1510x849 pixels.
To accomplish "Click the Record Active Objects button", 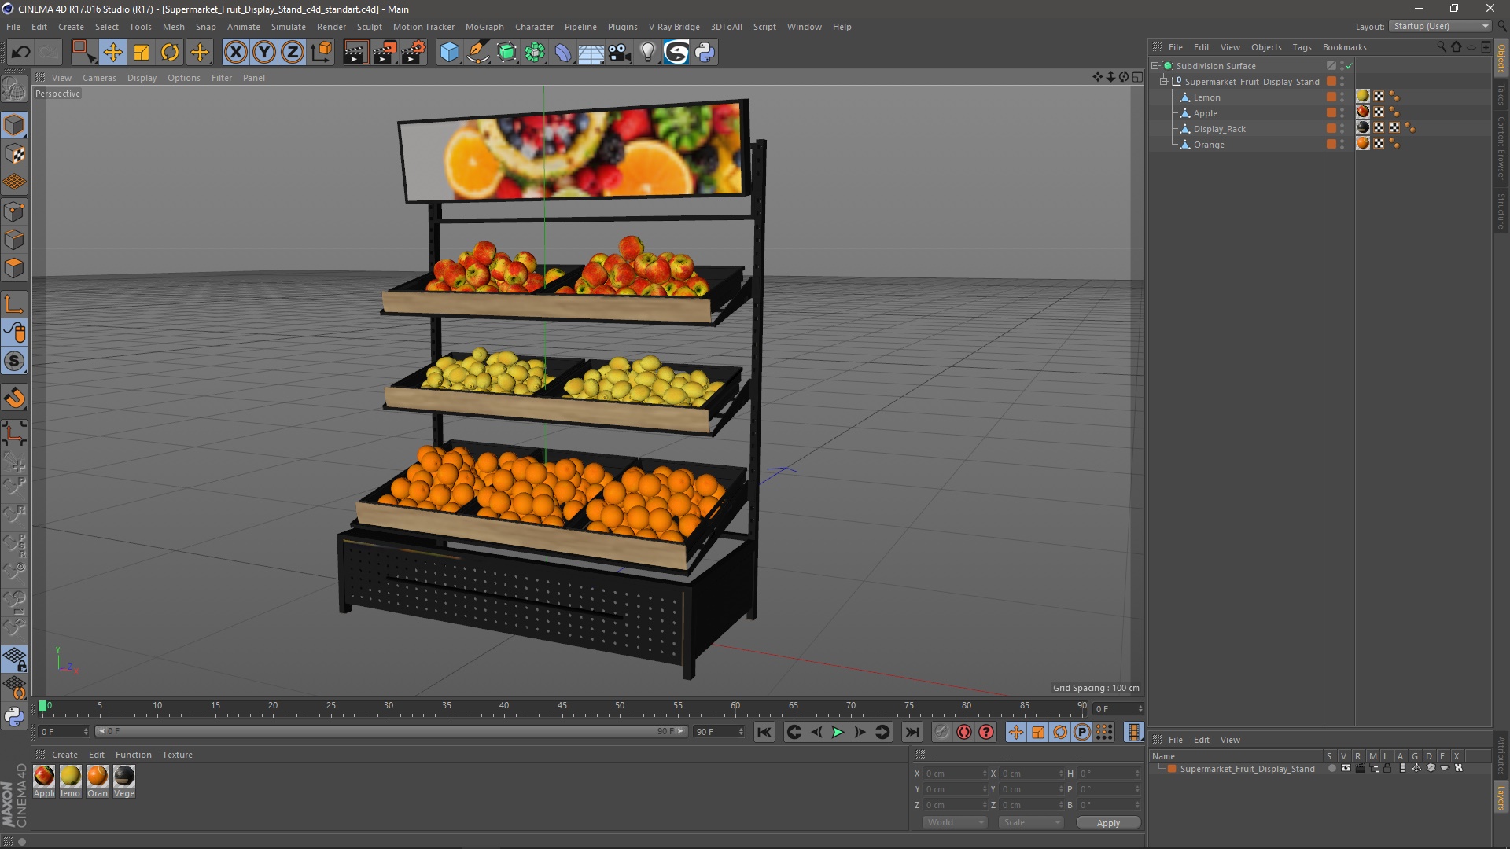I will [942, 732].
